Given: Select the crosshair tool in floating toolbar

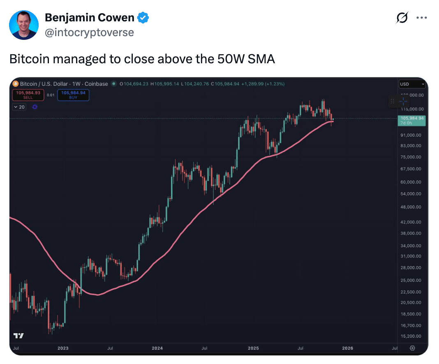Looking at the screenshot, I should [403, 101].
